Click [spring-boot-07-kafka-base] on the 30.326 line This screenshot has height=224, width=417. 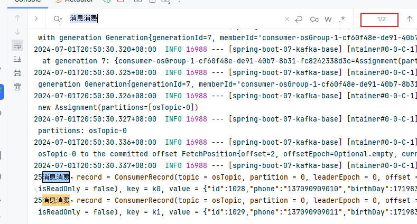[285, 96]
